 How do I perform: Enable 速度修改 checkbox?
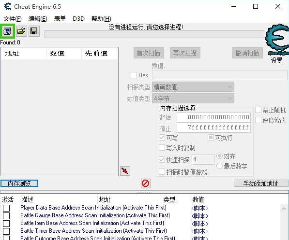click(x=258, y=120)
